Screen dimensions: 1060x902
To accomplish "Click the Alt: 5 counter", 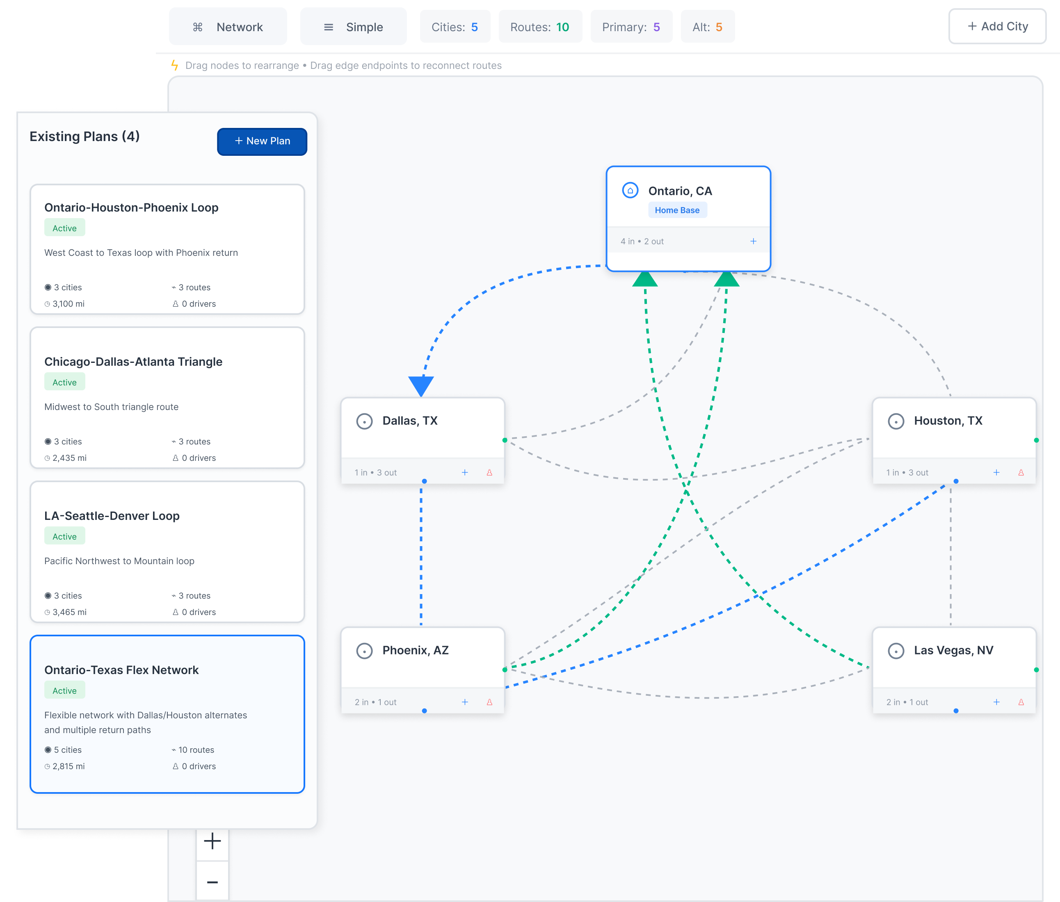I will (x=708, y=27).
